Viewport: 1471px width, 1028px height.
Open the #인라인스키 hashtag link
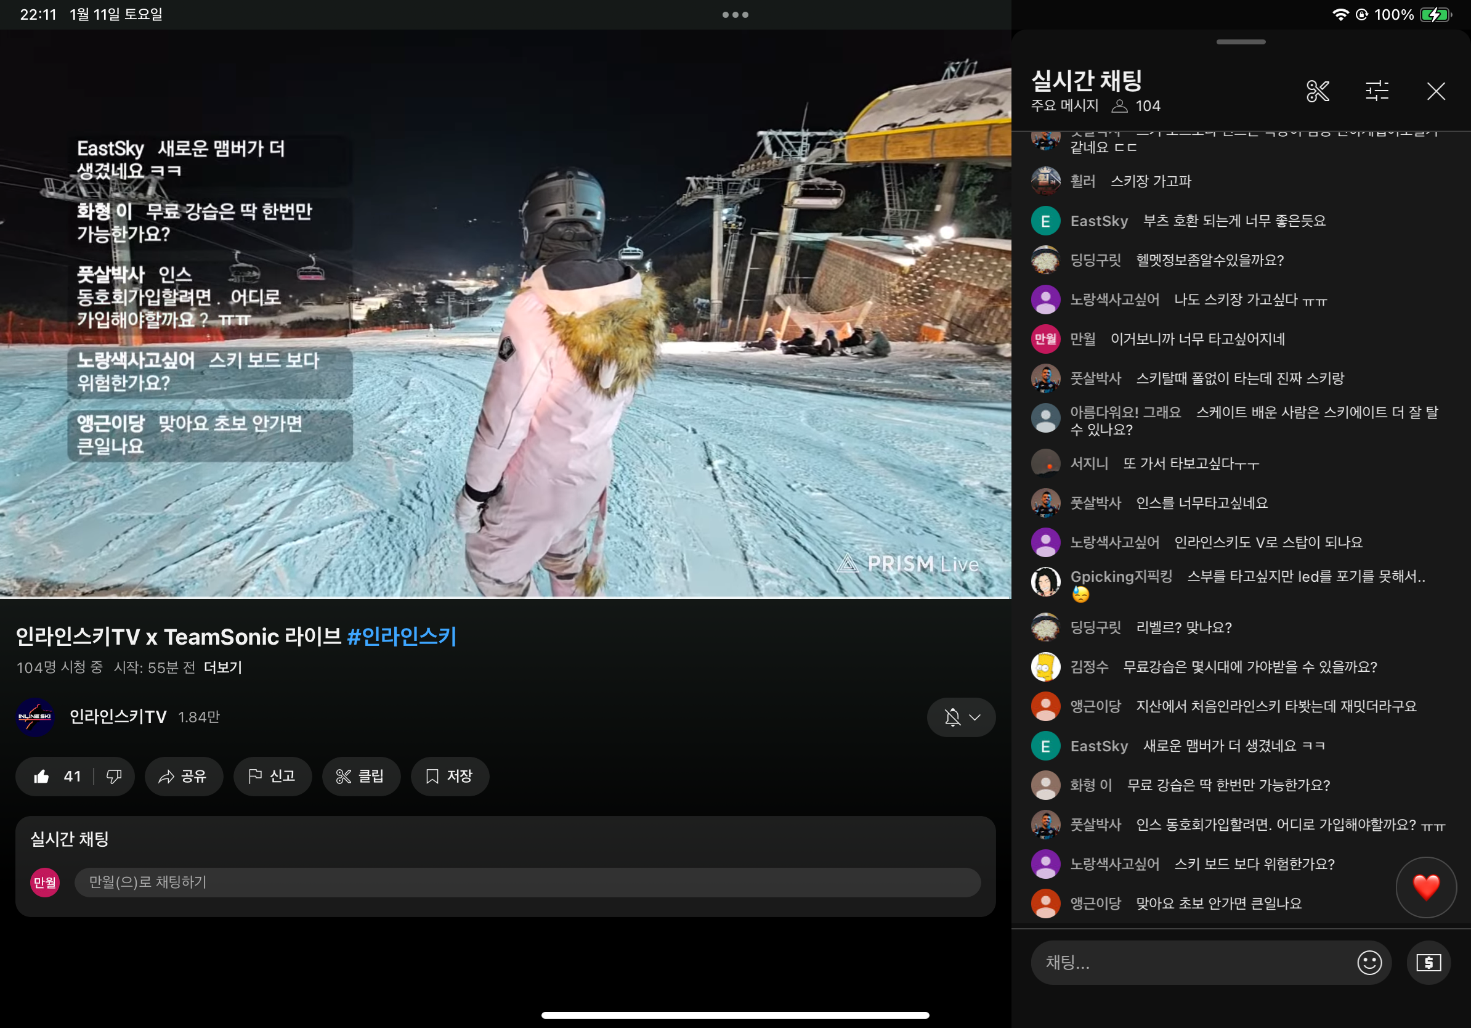401,637
